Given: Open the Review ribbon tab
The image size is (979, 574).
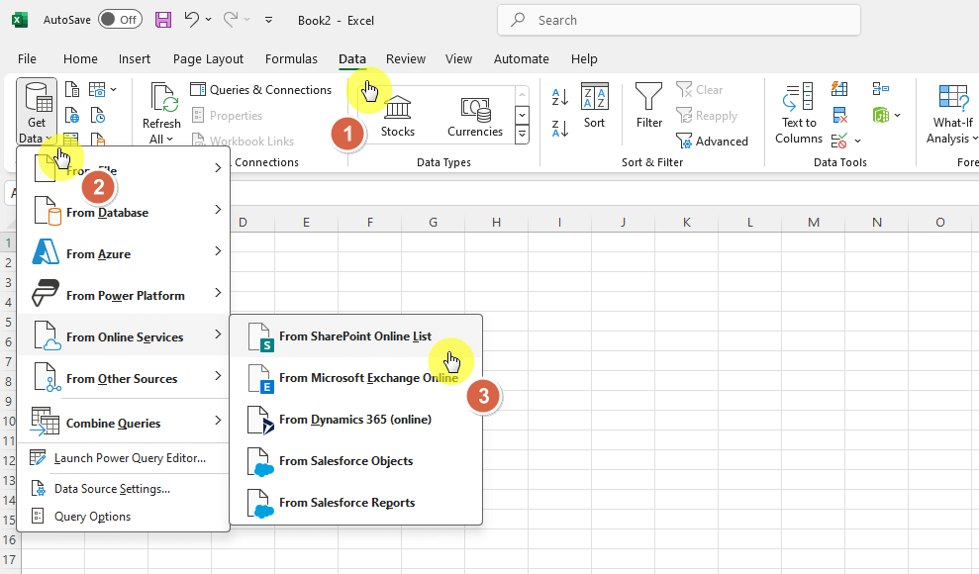Looking at the screenshot, I should pos(405,58).
